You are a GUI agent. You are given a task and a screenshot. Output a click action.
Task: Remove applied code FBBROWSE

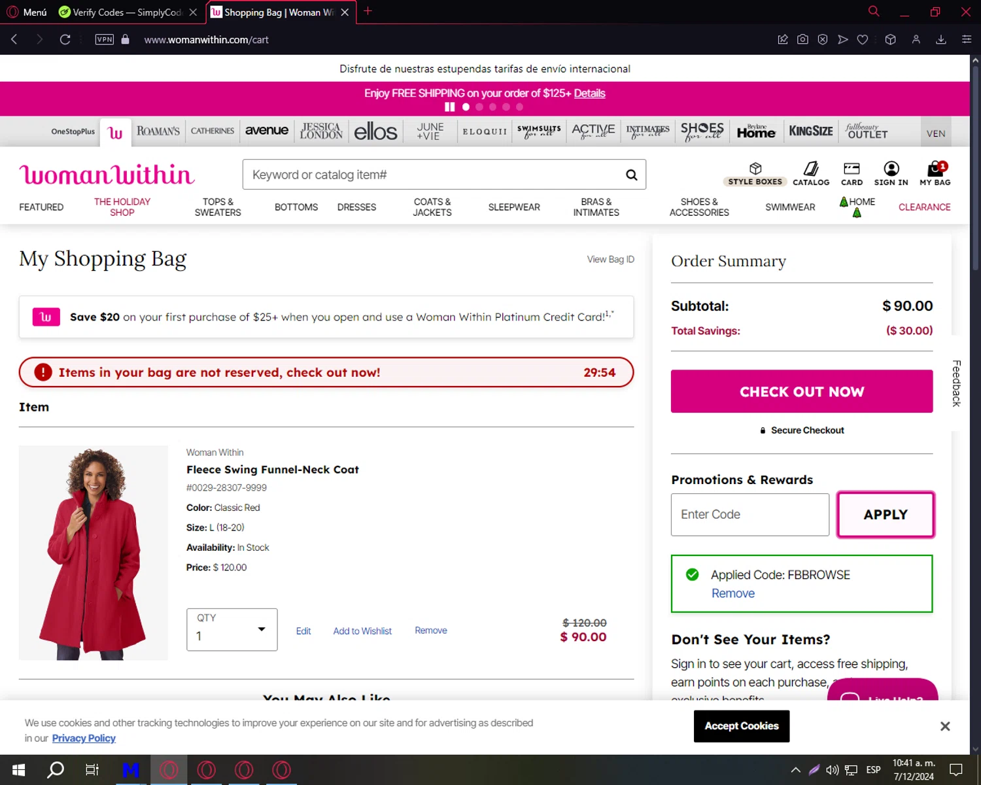pos(732,593)
